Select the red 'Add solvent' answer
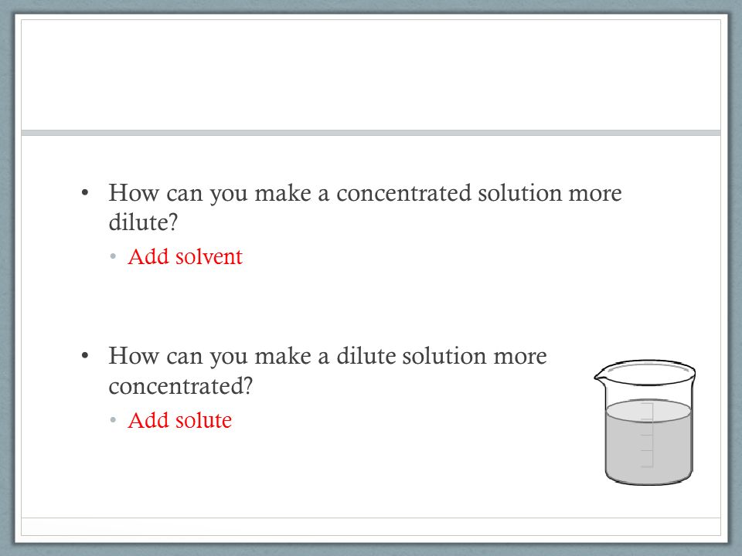742x556 pixels. 185,256
